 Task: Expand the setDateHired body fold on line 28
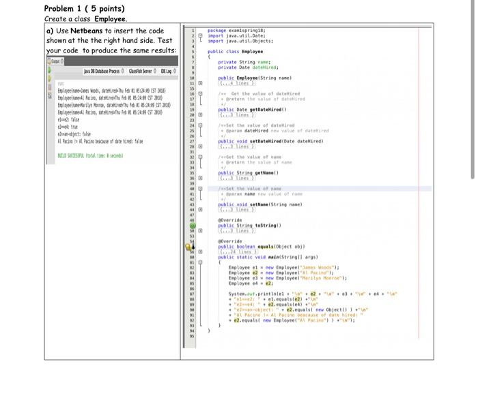pos(200,147)
